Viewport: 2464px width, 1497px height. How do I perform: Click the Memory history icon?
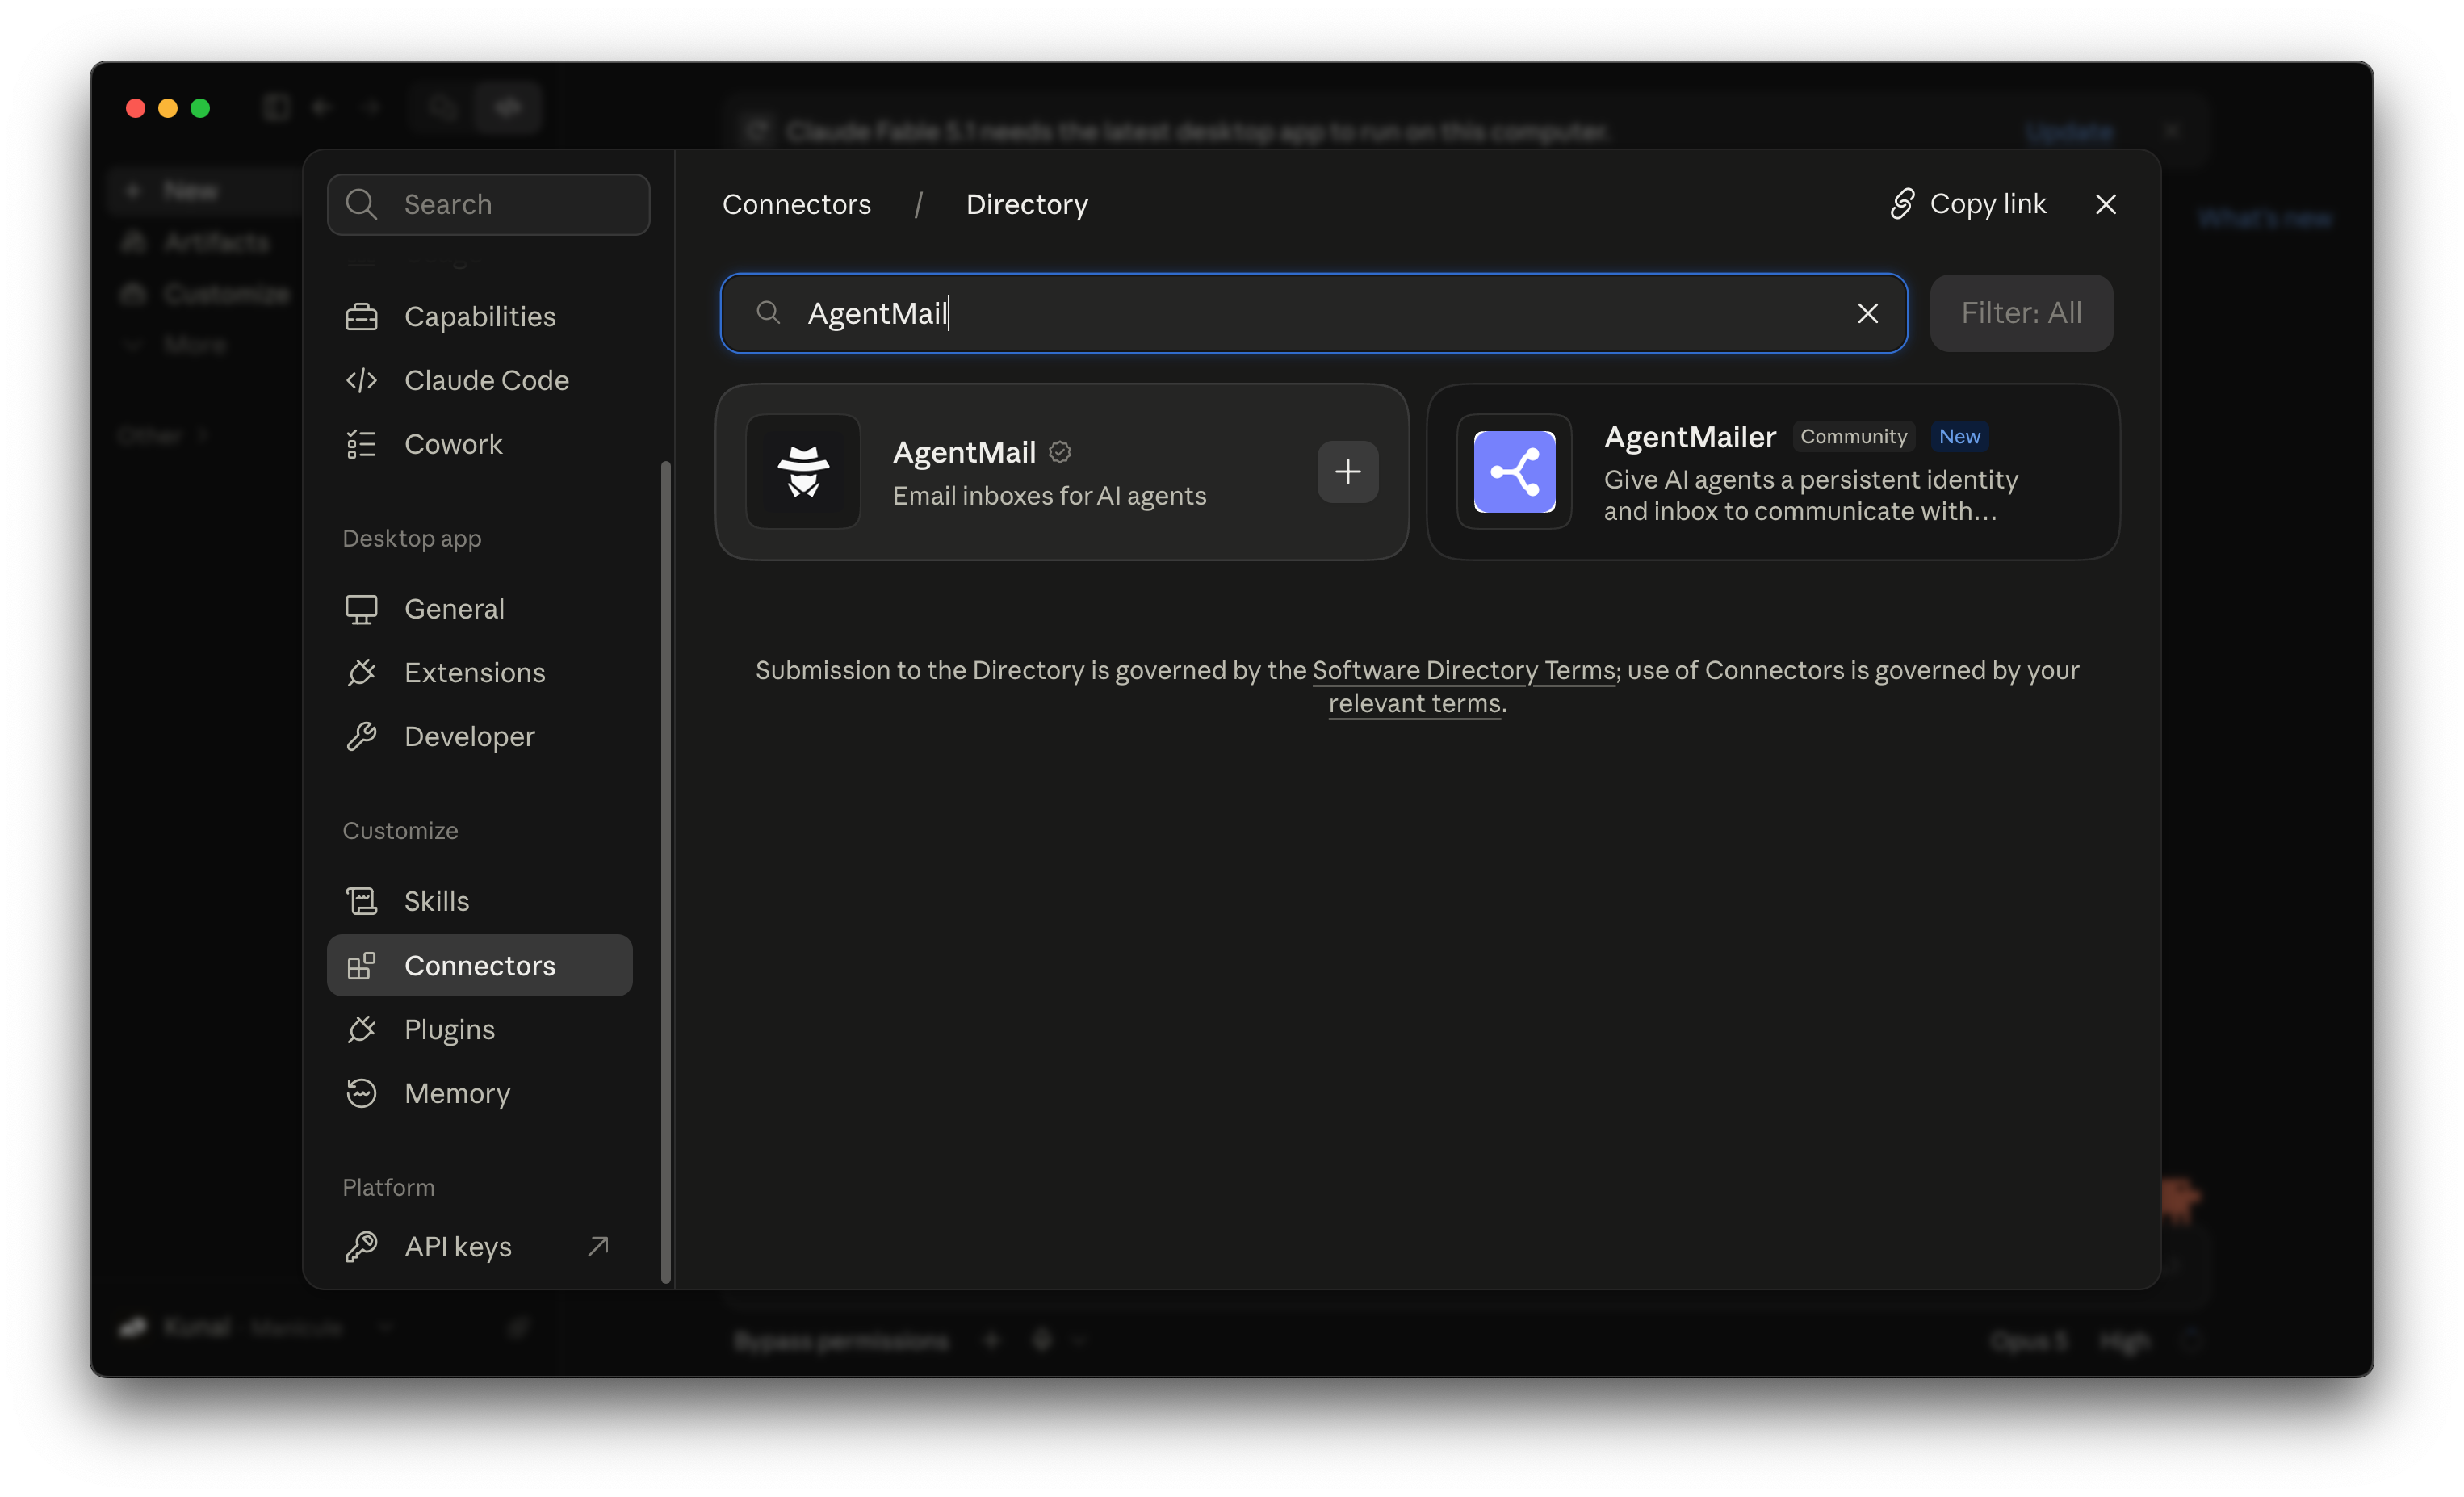[361, 1093]
